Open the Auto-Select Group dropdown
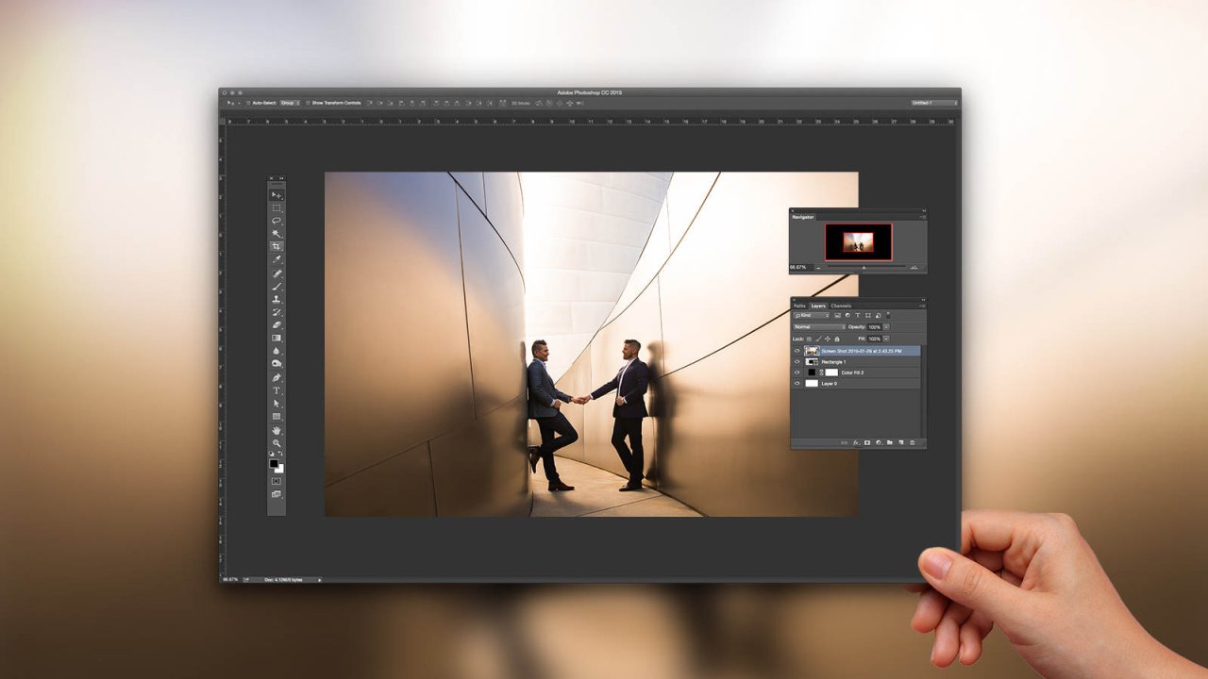Viewport: 1208px width, 679px height. 290,103
